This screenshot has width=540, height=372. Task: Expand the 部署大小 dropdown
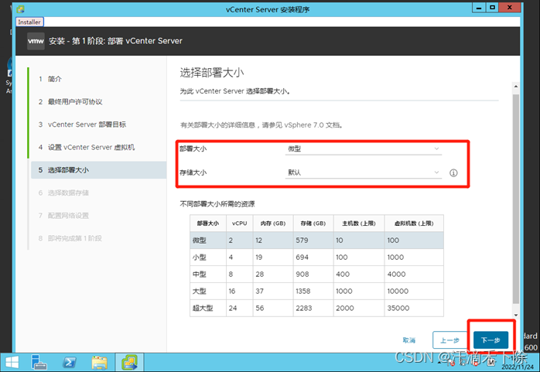click(363, 148)
